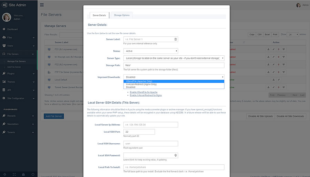The height and width of the screenshot is (177, 310).
Task: Open Manage File Servers sidebar item
Action: [x=17, y=62]
